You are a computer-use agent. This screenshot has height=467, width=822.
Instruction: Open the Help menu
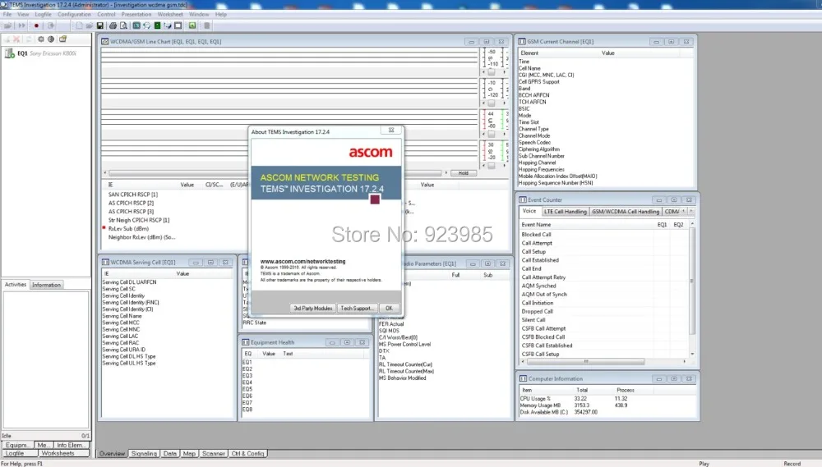221,15
